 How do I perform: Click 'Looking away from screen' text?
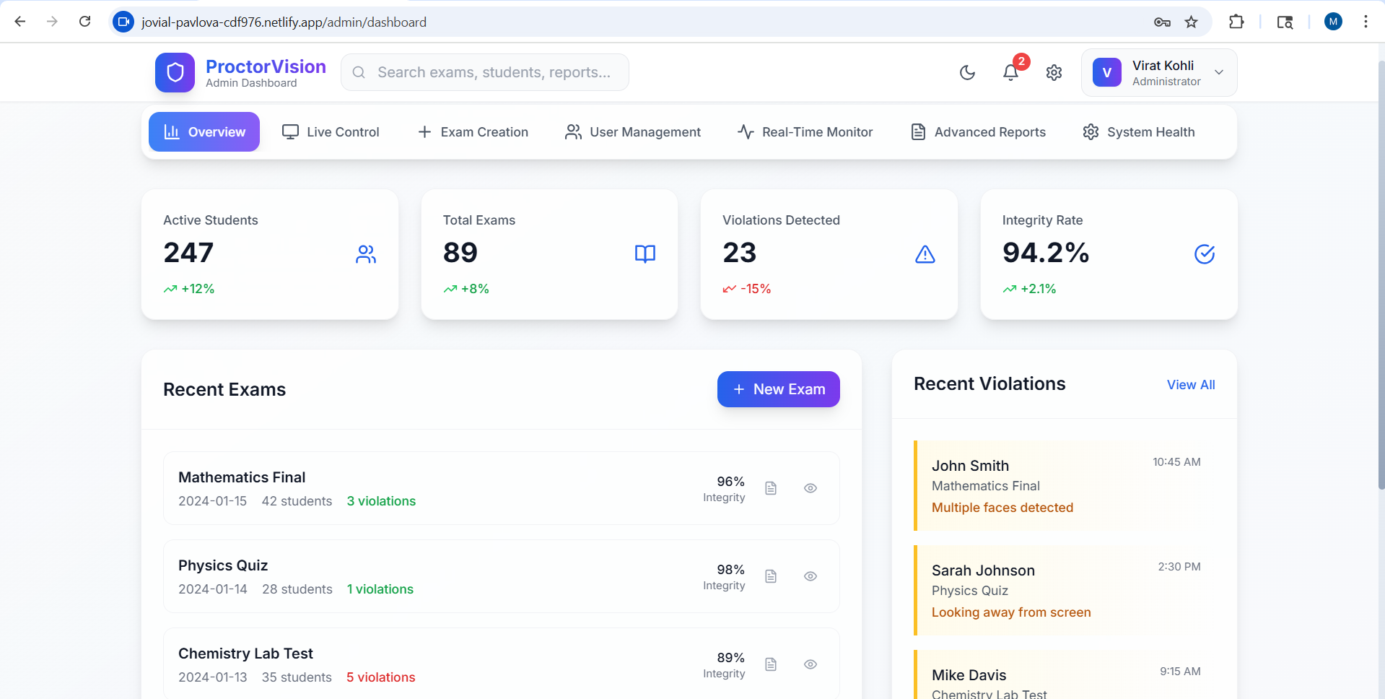point(1011,612)
